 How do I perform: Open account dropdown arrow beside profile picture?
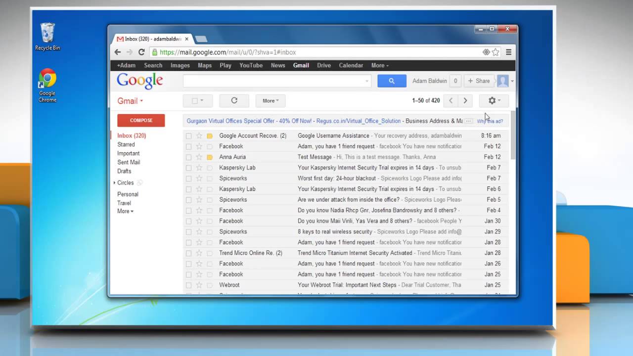click(512, 81)
